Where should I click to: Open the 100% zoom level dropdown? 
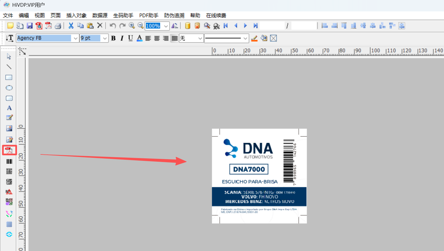click(x=166, y=26)
